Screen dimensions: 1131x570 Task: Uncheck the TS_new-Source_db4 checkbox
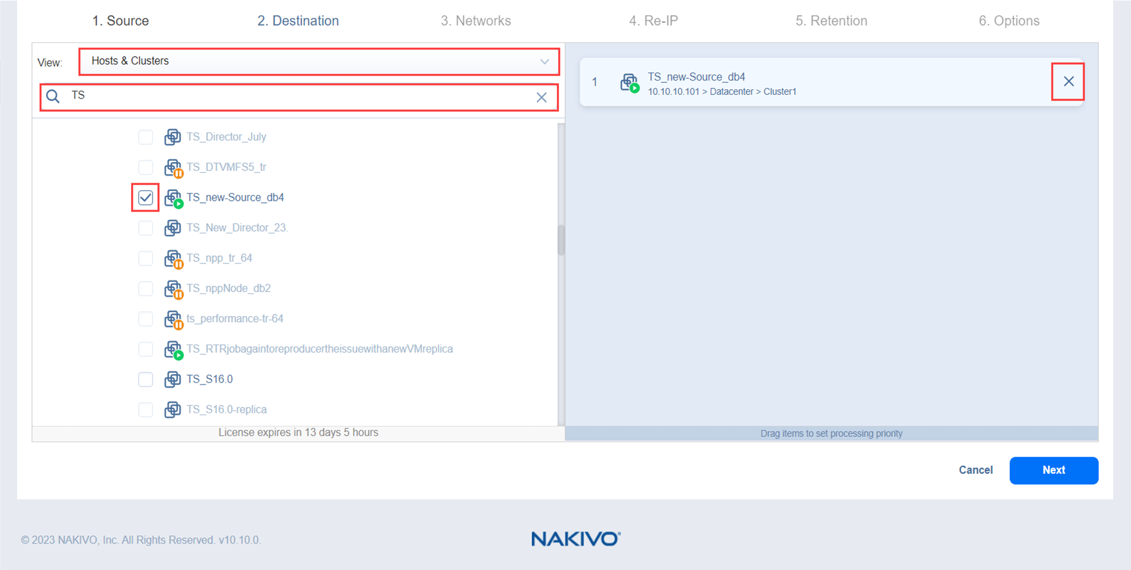click(146, 197)
